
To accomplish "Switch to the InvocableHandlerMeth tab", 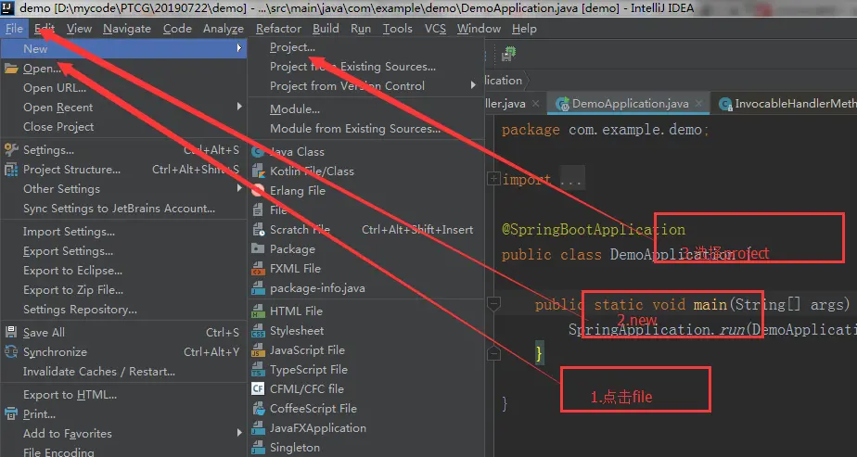I will point(784,103).
